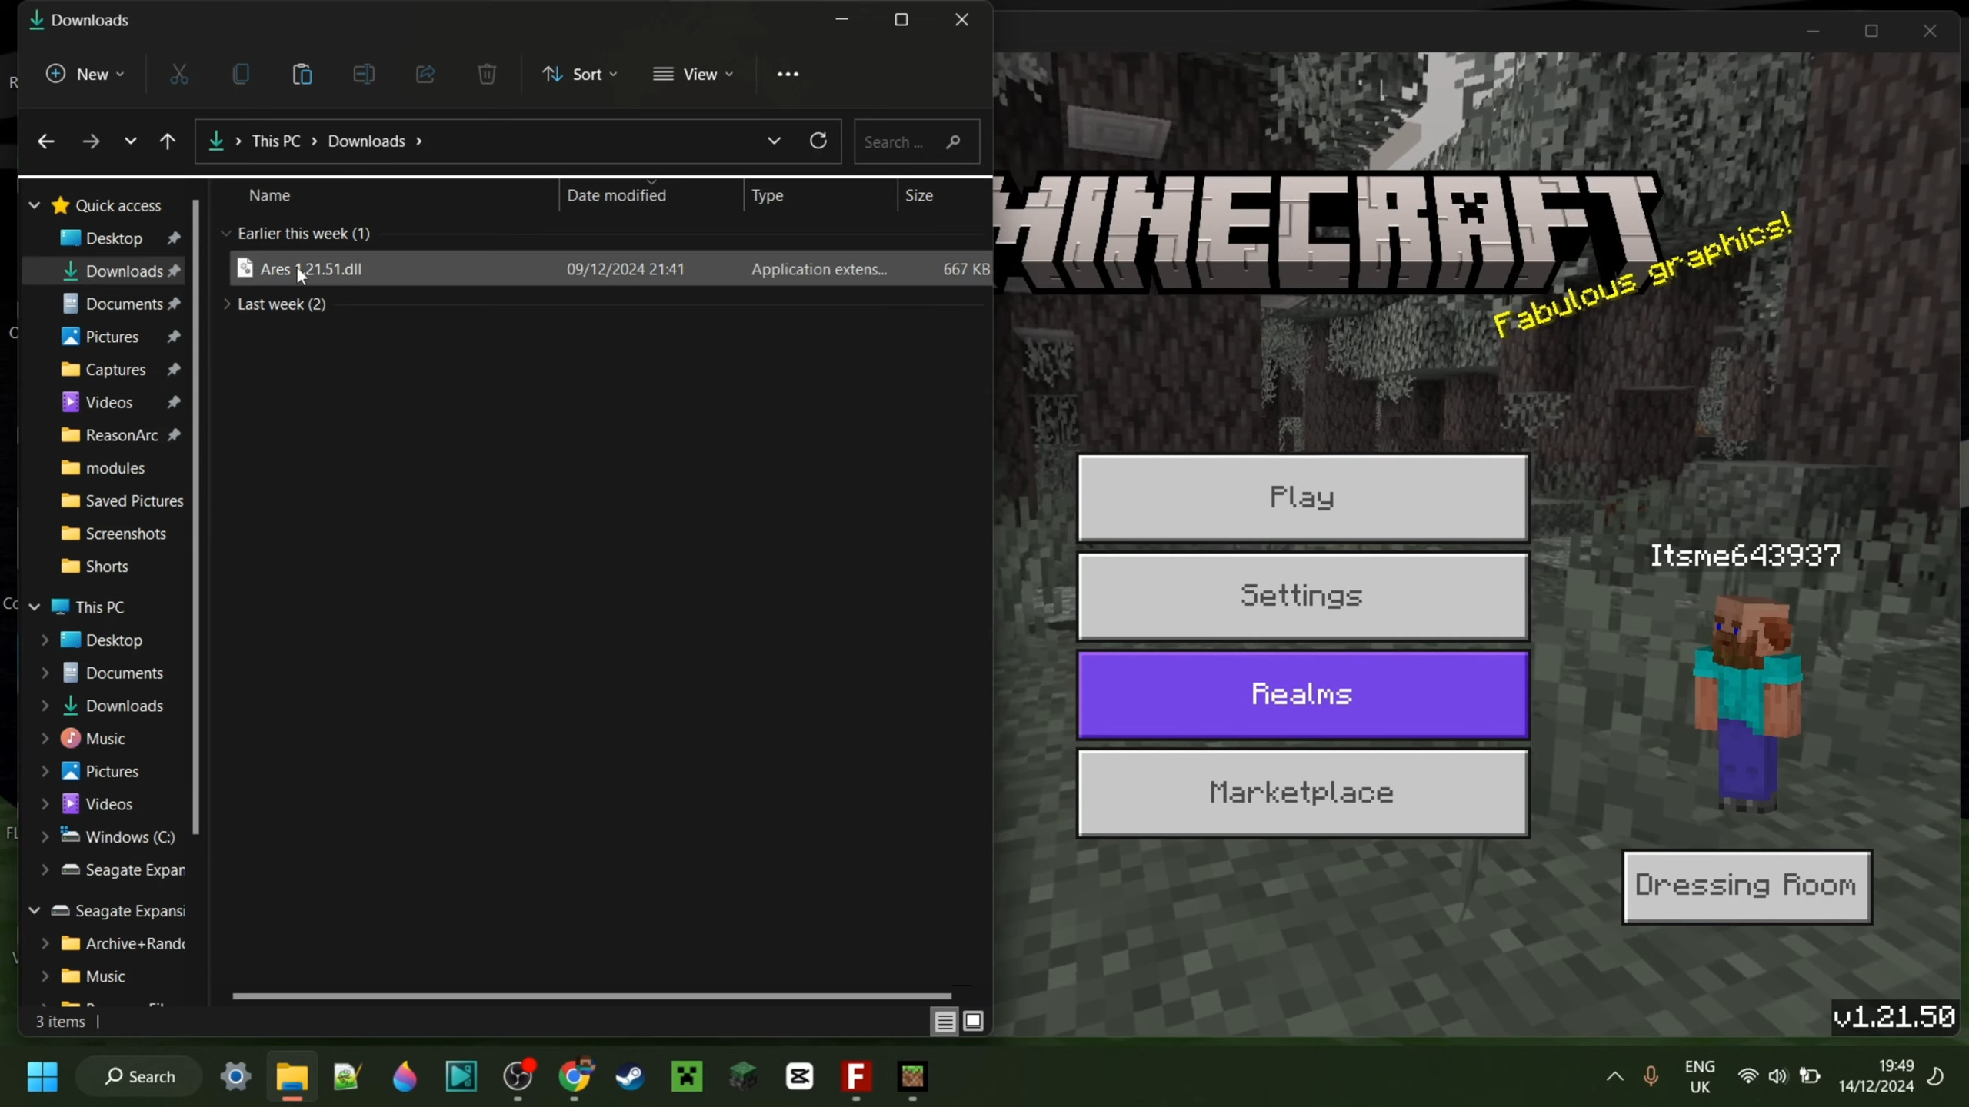This screenshot has width=1969, height=1107.
Task: Open Shorts folder in sidebar
Action: click(107, 567)
